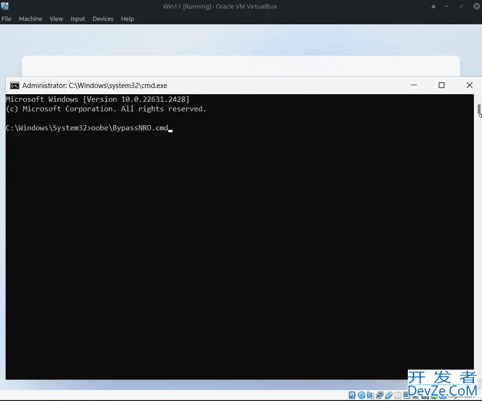Minimize the Administrator cmd.exe window
The height and width of the screenshot is (401, 482).
[x=414, y=85]
